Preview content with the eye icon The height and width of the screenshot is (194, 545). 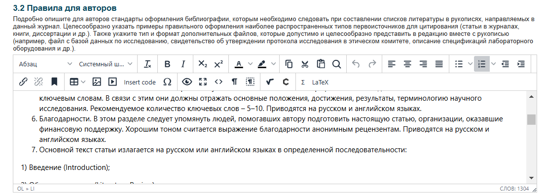pos(187,82)
